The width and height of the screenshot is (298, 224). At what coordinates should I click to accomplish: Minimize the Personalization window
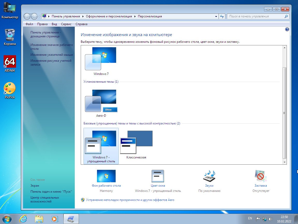(x=268, y=9)
